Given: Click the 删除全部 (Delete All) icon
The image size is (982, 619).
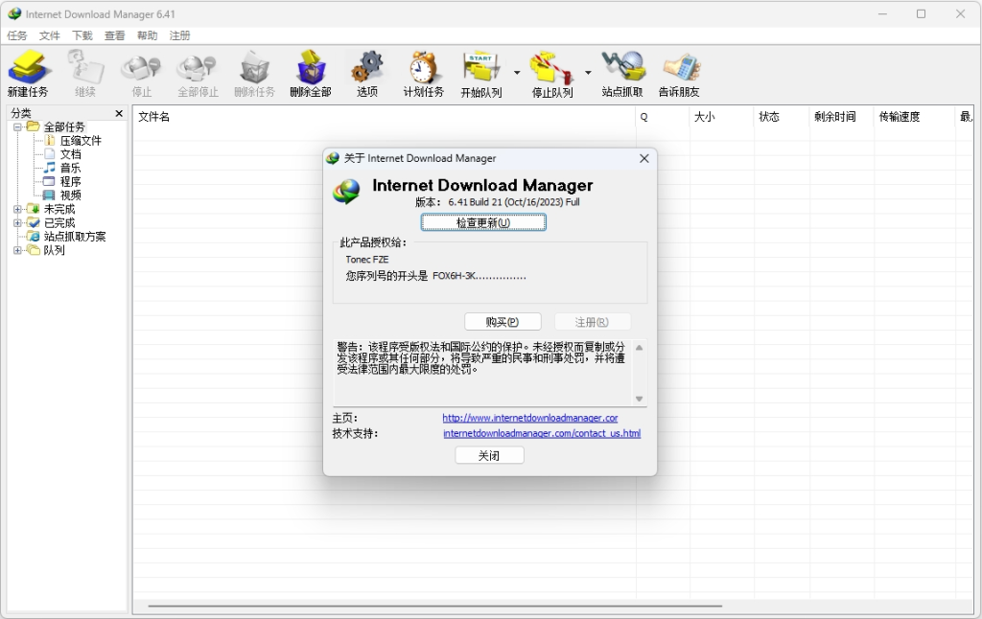Looking at the screenshot, I should 311,72.
